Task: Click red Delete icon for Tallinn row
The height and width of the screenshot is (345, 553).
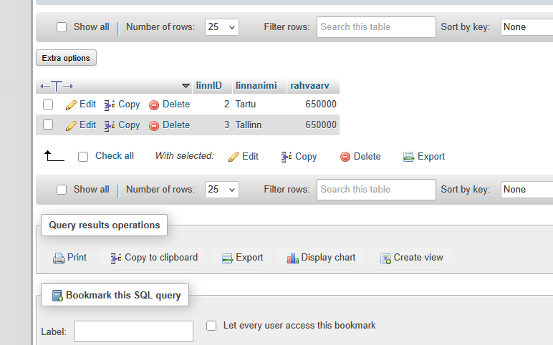Action: pos(154,125)
